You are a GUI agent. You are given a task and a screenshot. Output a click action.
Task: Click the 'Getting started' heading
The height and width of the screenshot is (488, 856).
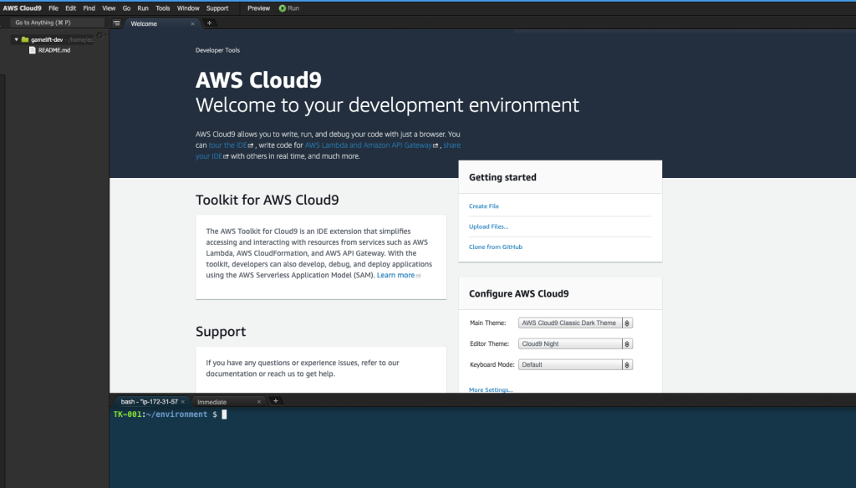[x=502, y=177]
